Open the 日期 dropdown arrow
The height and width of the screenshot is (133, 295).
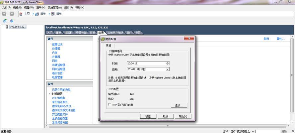[x=168, y=69]
